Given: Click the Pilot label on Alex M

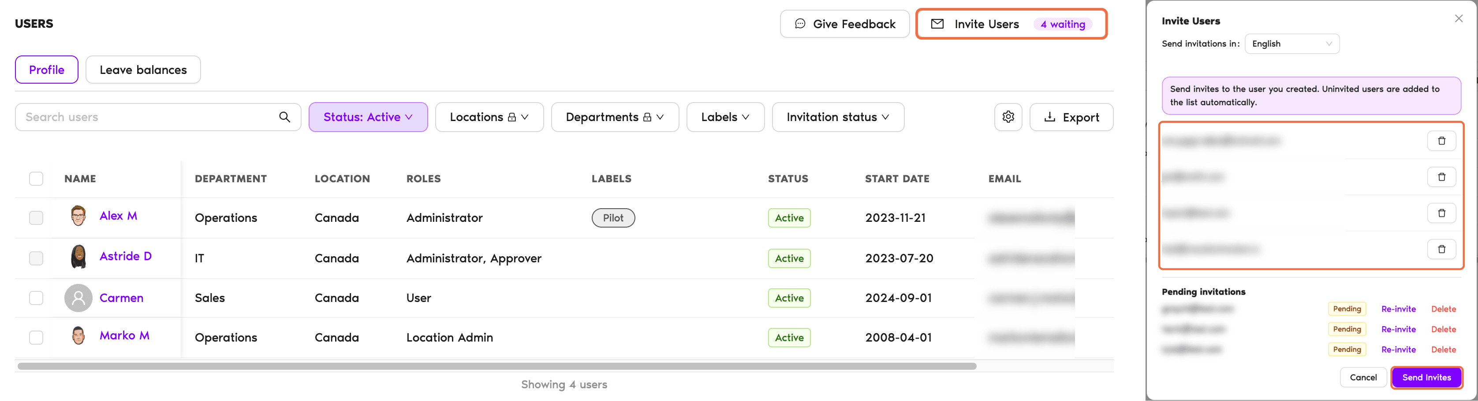Looking at the screenshot, I should point(613,218).
